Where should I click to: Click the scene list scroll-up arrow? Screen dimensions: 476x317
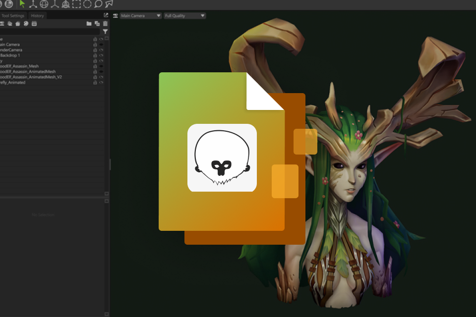(x=107, y=39)
